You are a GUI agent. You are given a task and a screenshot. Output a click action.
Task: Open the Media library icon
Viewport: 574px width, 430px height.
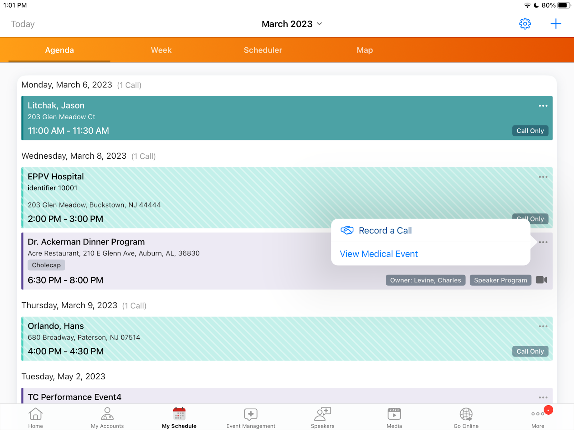(394, 418)
